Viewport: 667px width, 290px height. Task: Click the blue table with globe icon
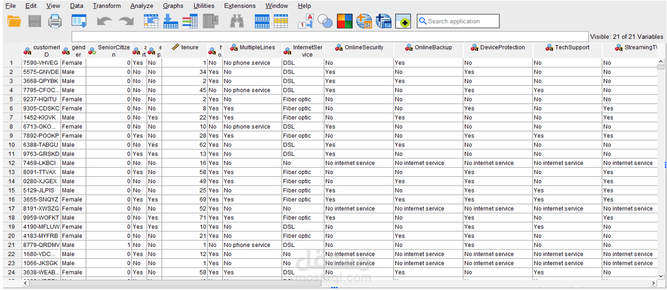384,21
